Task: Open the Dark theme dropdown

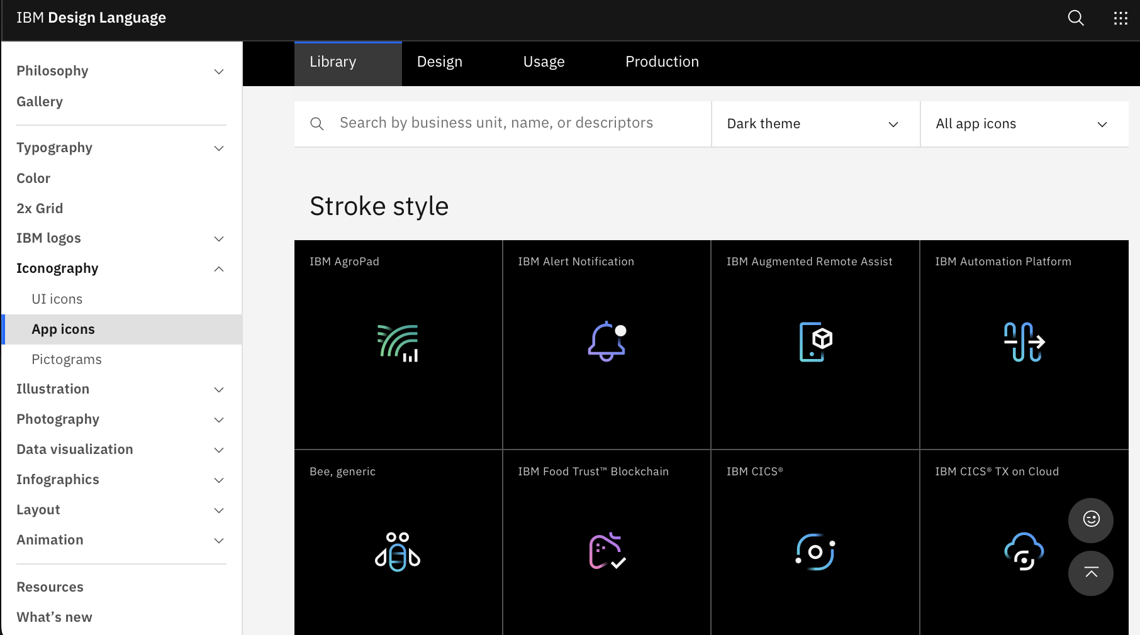Action: tap(815, 124)
